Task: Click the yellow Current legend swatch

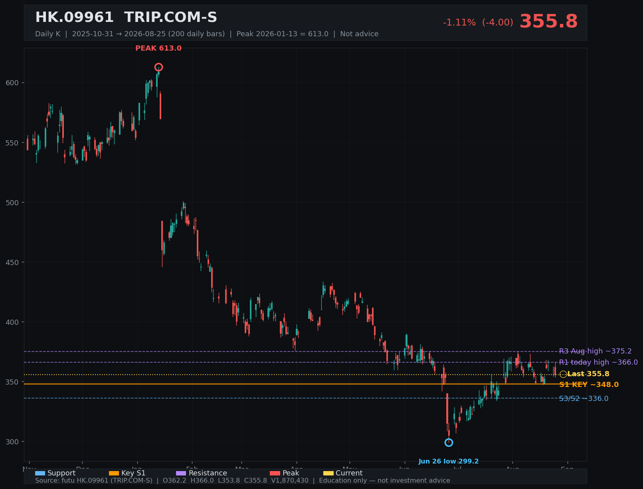Action: (x=328, y=473)
